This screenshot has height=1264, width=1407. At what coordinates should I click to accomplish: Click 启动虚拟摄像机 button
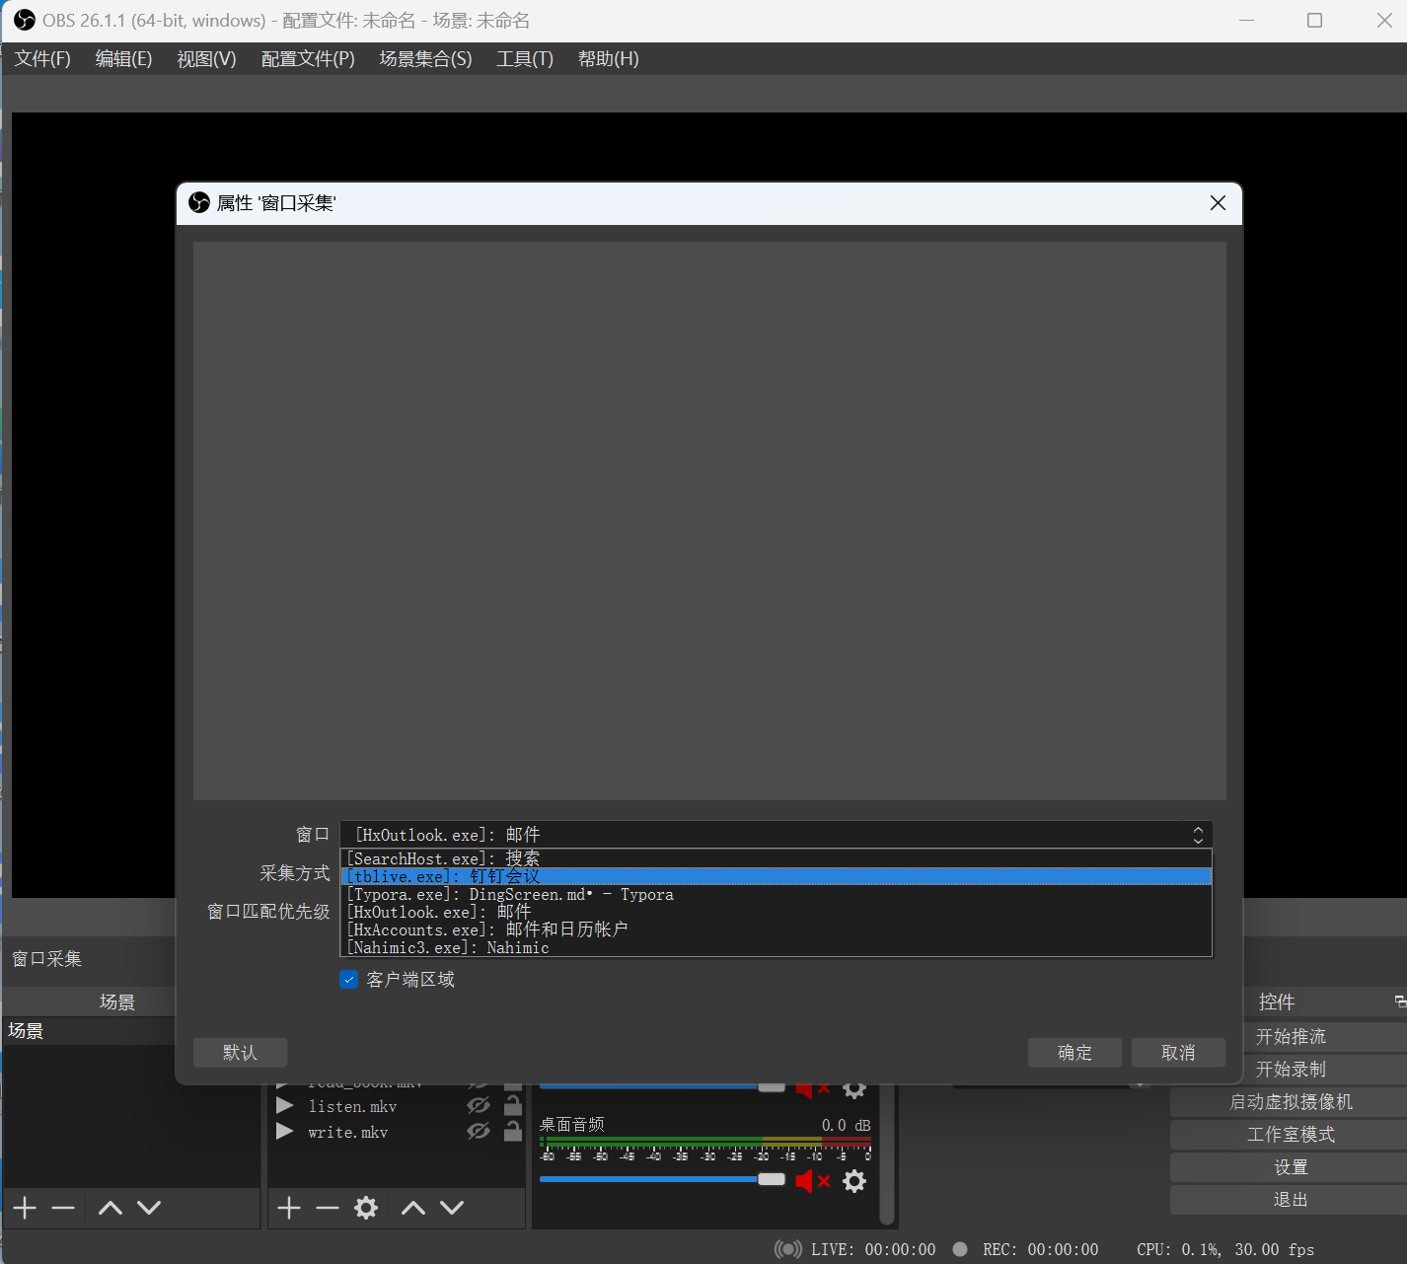click(1290, 1102)
